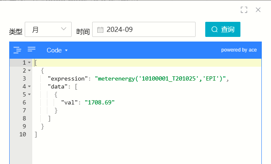Click the 2024-09 time input field
The height and width of the screenshot is (164, 271).
[144, 29]
